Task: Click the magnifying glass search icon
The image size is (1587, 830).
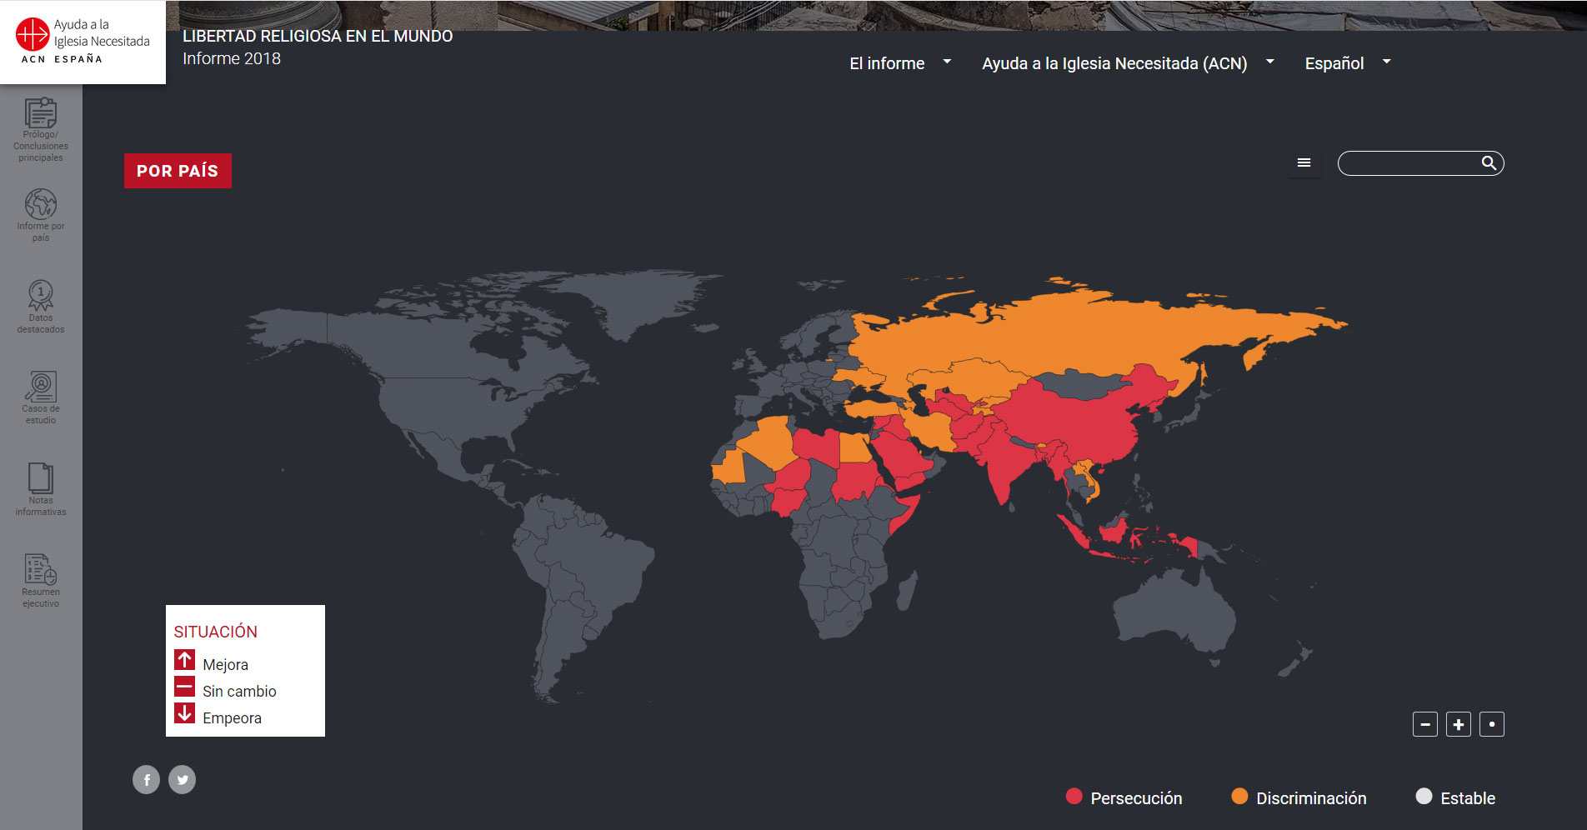Action: 1489,163
